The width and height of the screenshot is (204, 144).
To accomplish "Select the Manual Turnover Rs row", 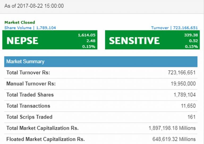I will tap(101, 84).
